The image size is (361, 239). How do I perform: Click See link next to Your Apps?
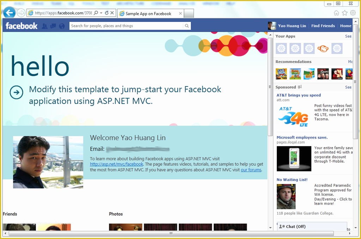(348, 36)
